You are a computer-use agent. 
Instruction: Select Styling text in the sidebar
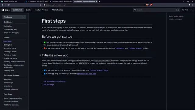pyautogui.click(x=8, y=45)
